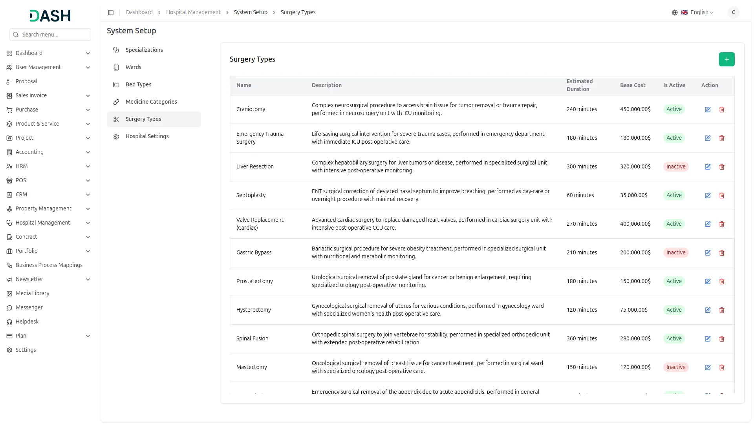Delete the Gastric Bypass entry
The width and height of the screenshot is (754, 424).
(721, 253)
